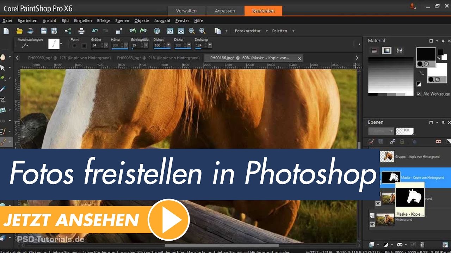The width and height of the screenshot is (451, 253).
Task: Reset materials to black and white
Action: coord(419,84)
